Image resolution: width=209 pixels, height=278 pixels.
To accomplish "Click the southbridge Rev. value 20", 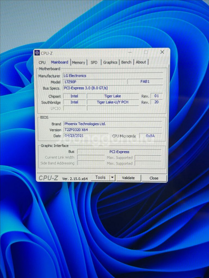I will (x=156, y=102).
